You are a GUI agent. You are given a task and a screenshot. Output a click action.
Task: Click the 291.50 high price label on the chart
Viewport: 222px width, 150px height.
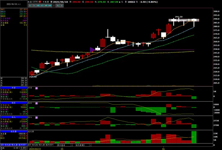(x=179, y=17)
